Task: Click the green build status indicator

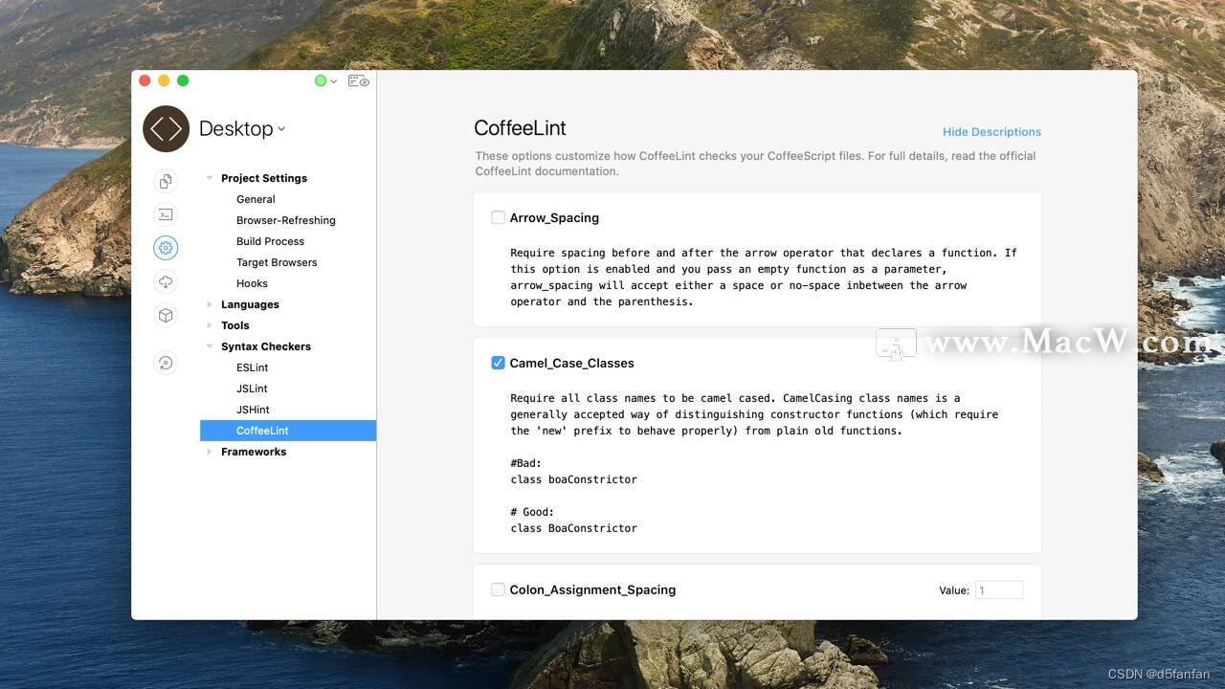Action: pos(320,80)
